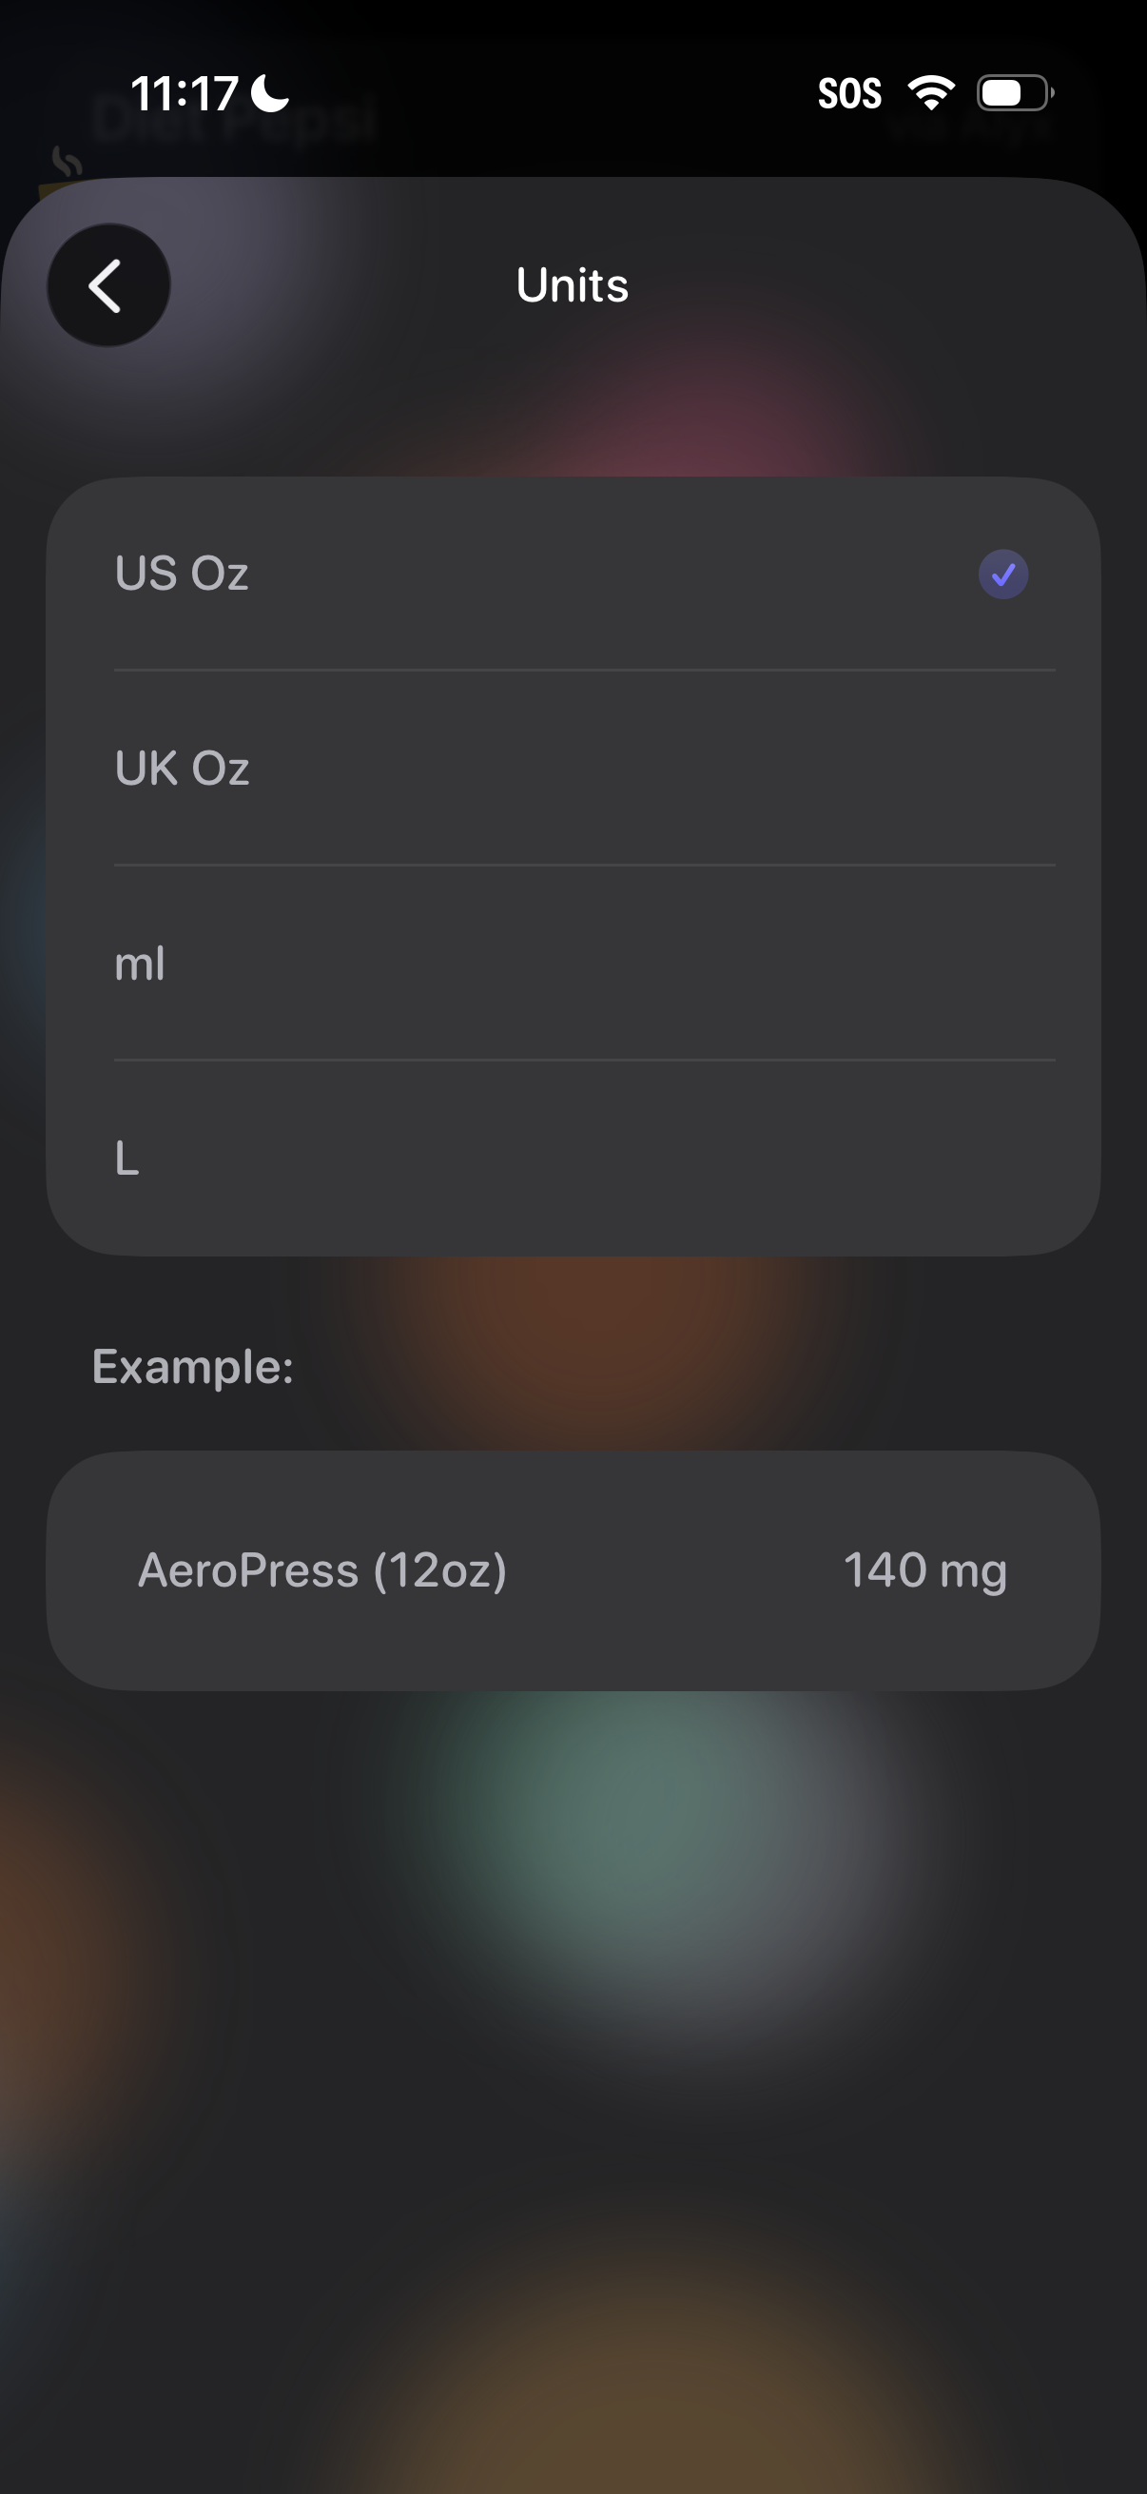This screenshot has height=2494, width=1147.
Task: Tap the US Oz label text
Action: [182, 574]
